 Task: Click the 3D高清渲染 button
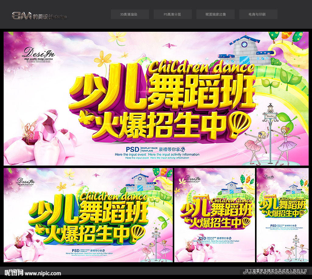[x=130, y=14]
